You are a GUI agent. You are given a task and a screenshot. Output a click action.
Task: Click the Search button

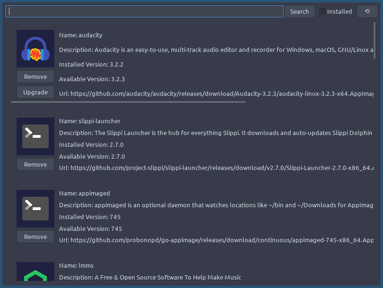[x=299, y=11]
